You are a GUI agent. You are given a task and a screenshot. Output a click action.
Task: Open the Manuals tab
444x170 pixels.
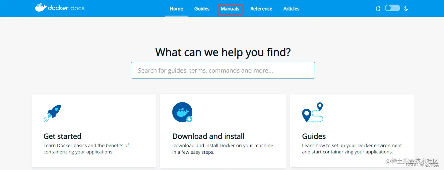230,9
